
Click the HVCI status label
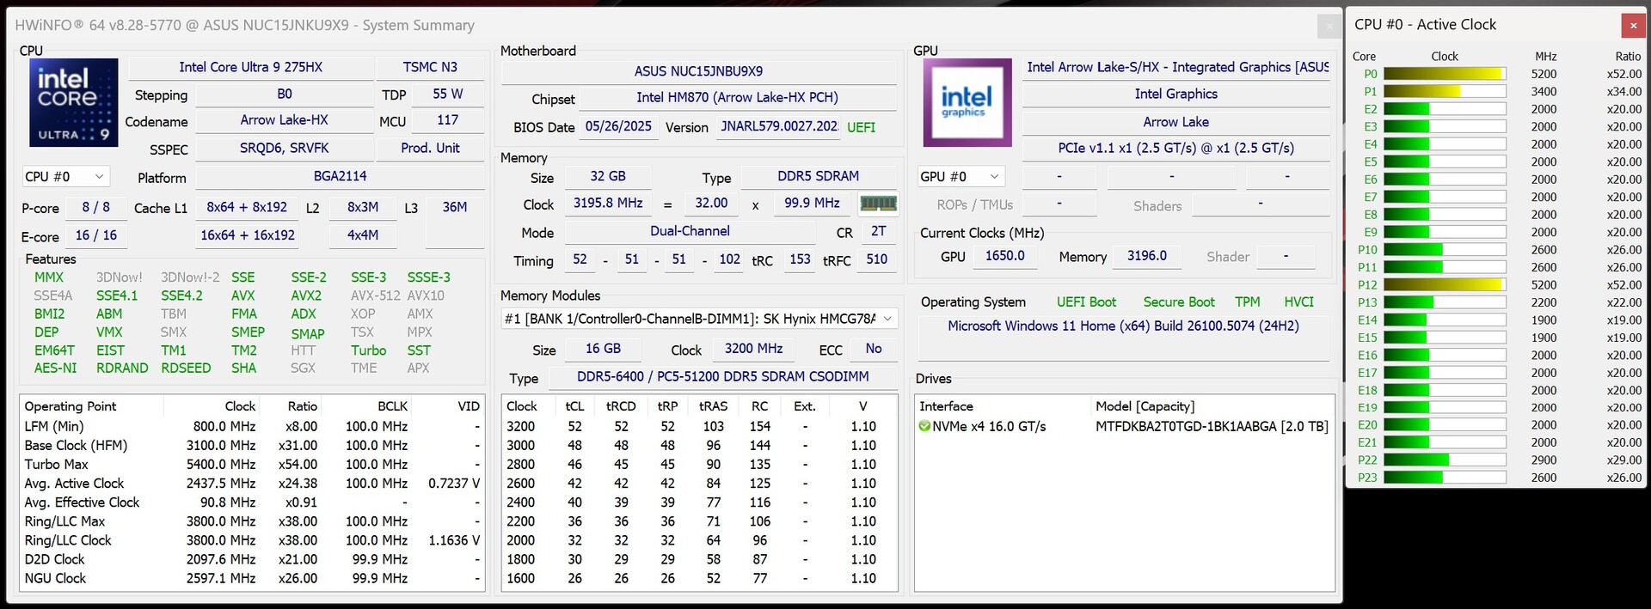1298,302
